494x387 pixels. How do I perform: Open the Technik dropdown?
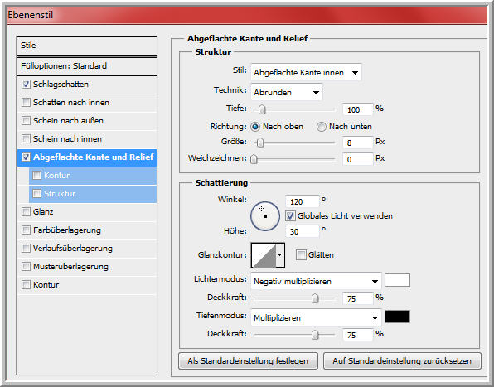point(287,93)
